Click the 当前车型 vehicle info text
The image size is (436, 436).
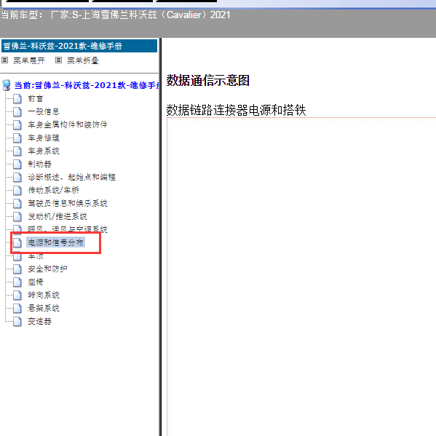pyautogui.click(x=116, y=15)
